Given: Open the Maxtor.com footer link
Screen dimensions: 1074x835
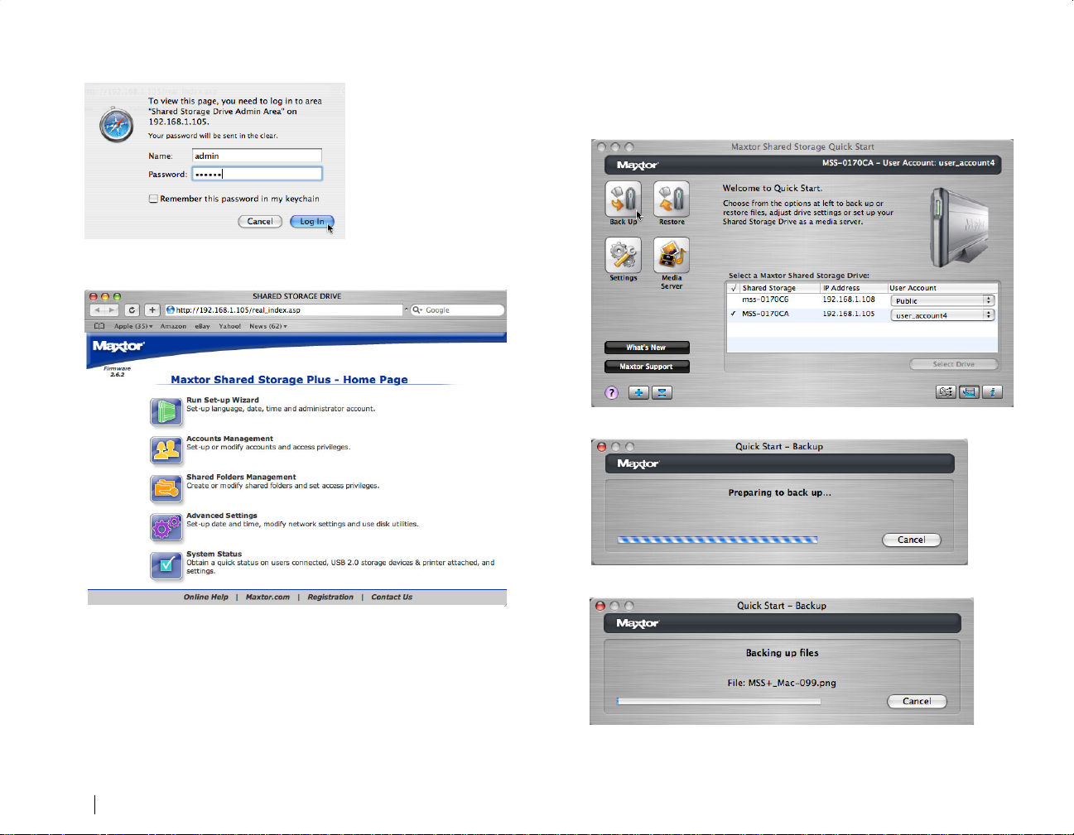Looking at the screenshot, I should coord(267,597).
